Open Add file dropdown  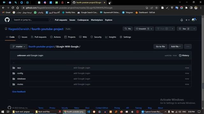point(176,47)
